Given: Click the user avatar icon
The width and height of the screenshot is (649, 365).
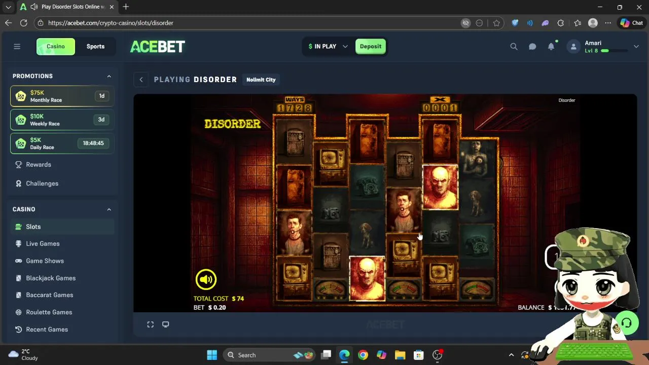Looking at the screenshot, I should pos(573,47).
